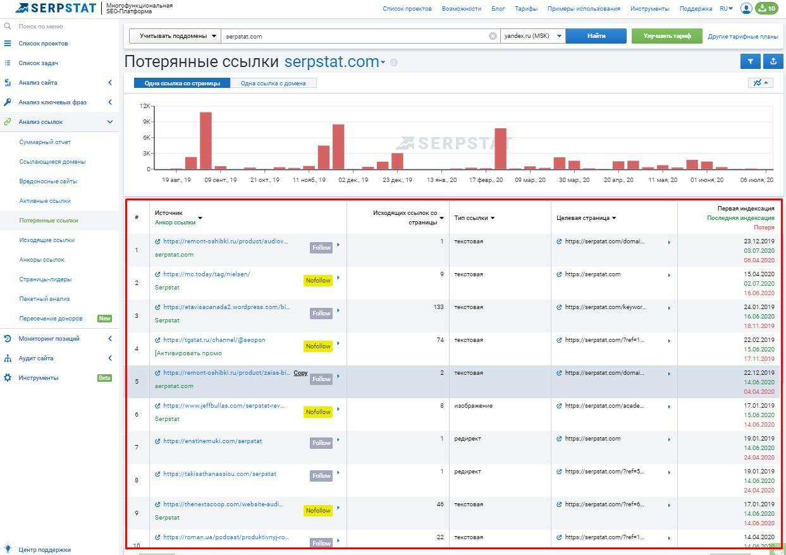Switch to Одна ссылка со страницы tab
This screenshot has height=555, width=786.
182,83
